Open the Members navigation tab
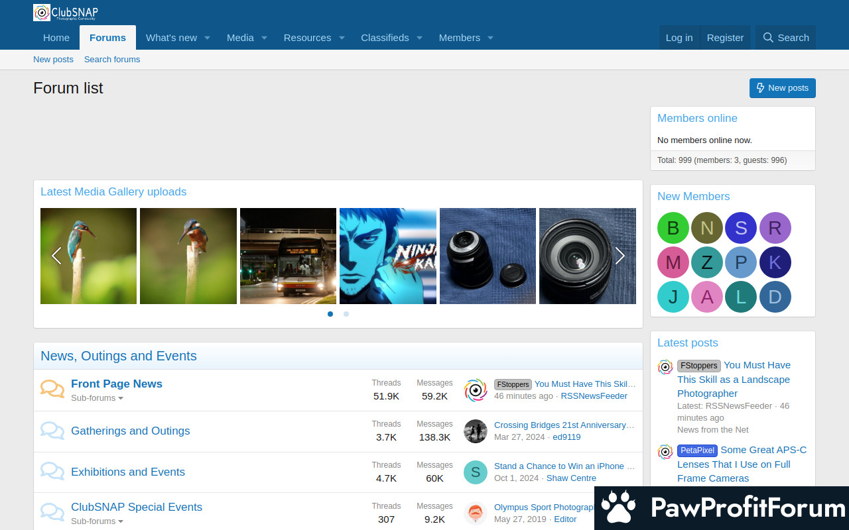The image size is (849, 530). (459, 38)
